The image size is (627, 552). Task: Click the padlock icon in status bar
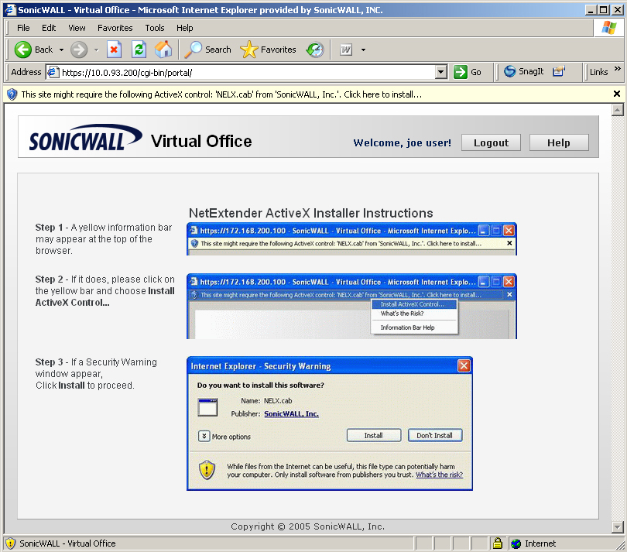tap(498, 543)
